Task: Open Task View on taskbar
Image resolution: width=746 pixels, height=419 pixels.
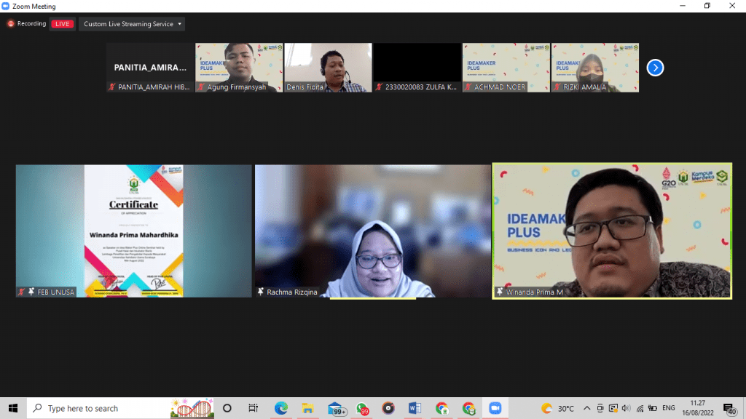Action: (x=253, y=408)
